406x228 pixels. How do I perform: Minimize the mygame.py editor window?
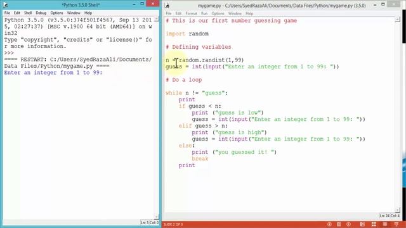pos(375,5)
